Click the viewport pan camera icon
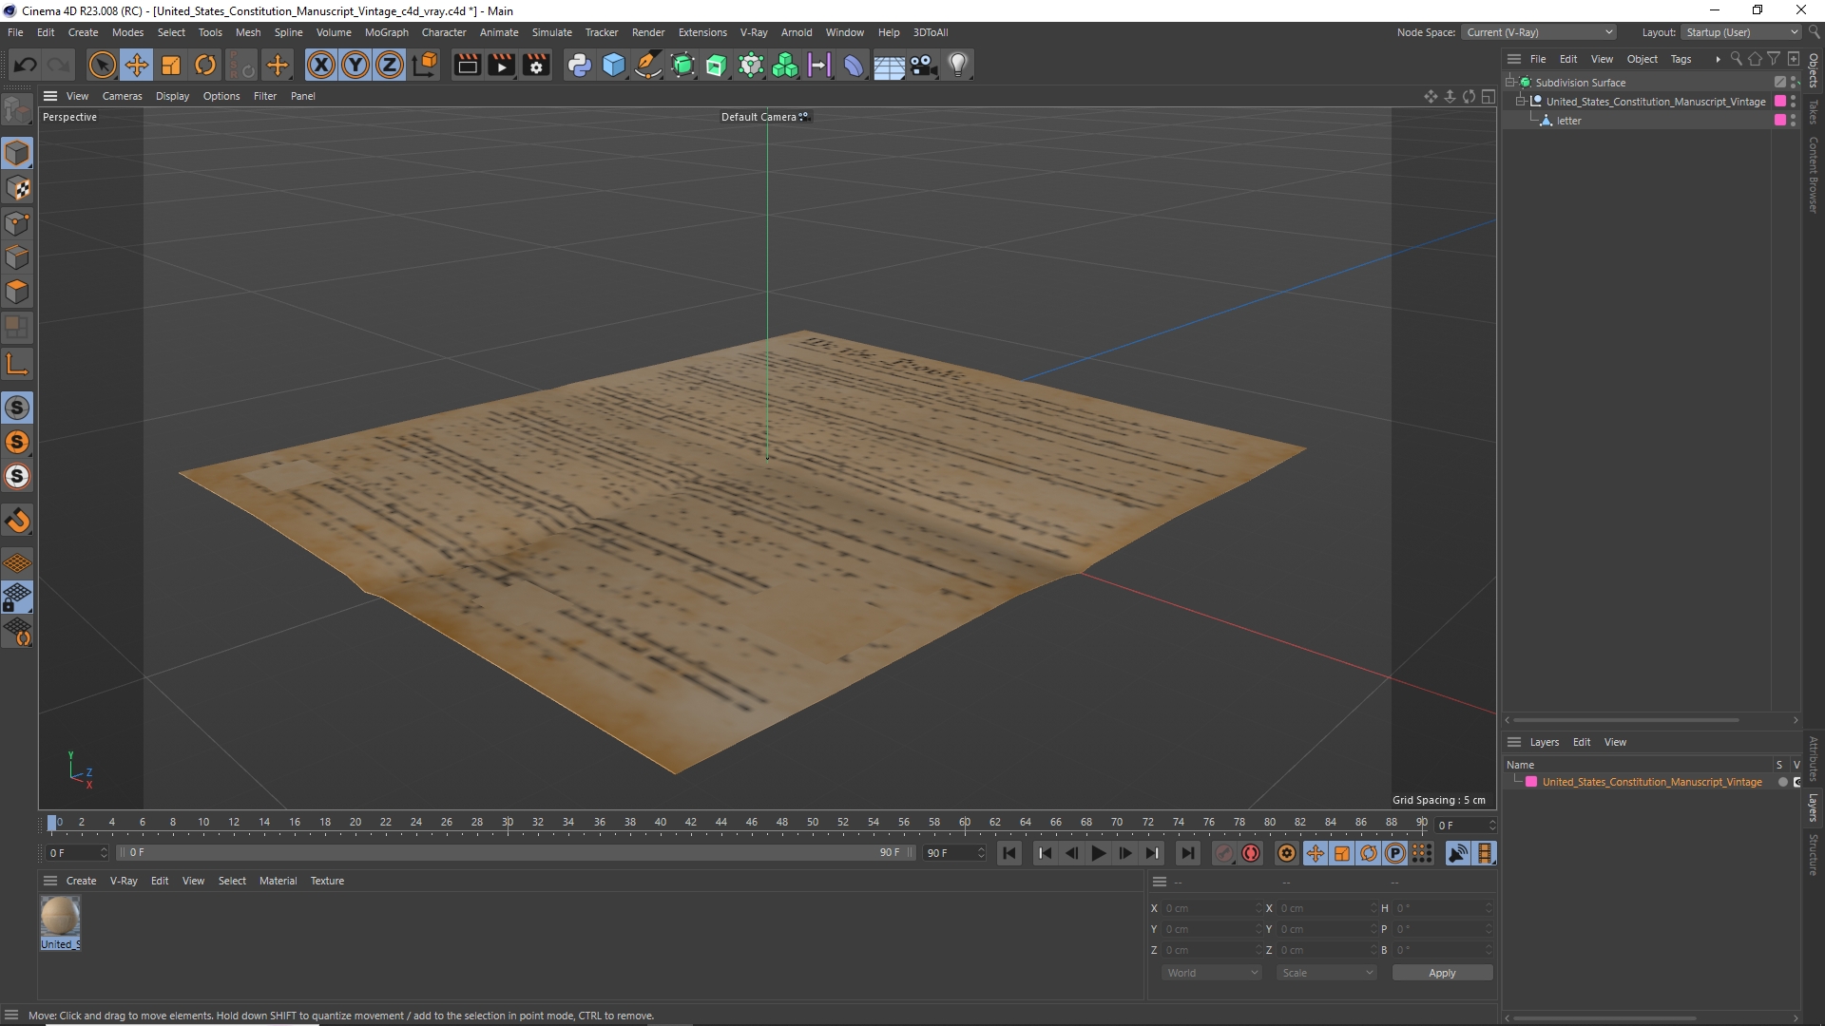Screen dimensions: 1825x1026 (1431, 96)
